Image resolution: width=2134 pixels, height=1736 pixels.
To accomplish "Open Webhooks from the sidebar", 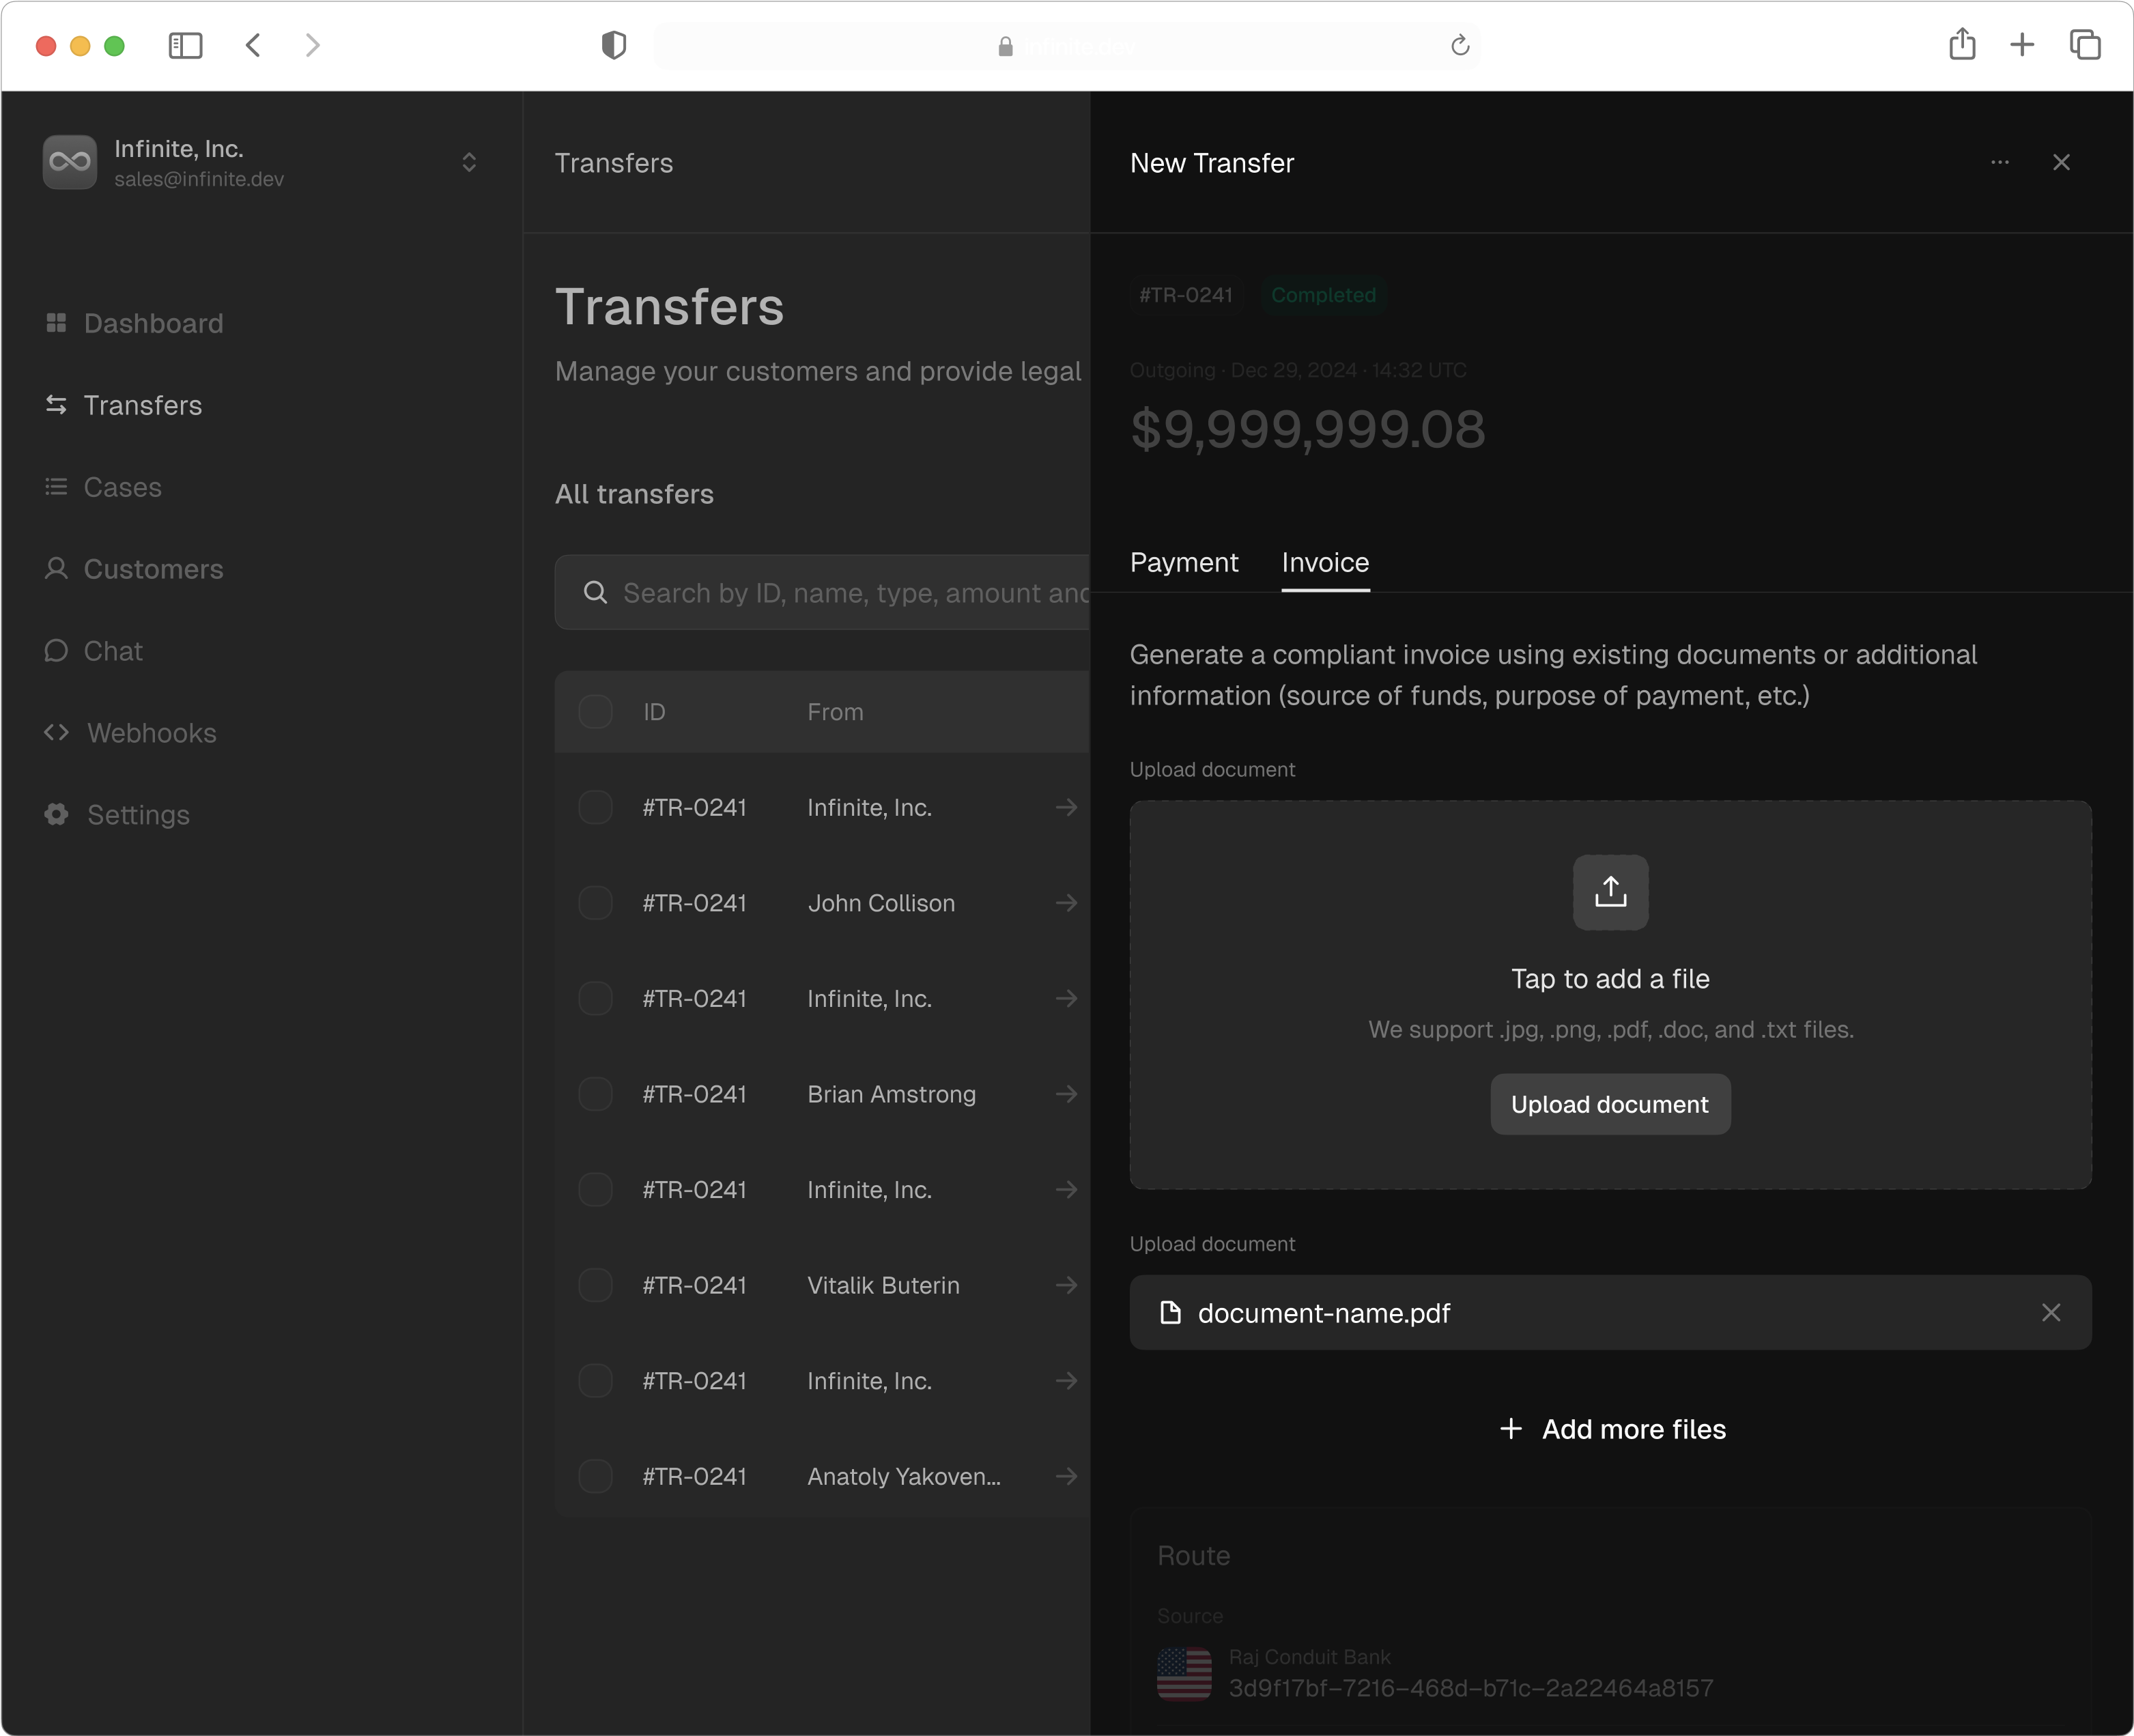I will [x=150, y=733].
